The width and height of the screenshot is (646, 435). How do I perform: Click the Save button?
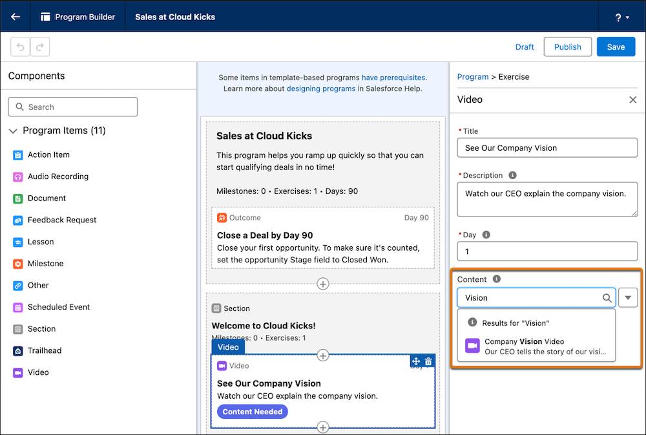coord(616,47)
